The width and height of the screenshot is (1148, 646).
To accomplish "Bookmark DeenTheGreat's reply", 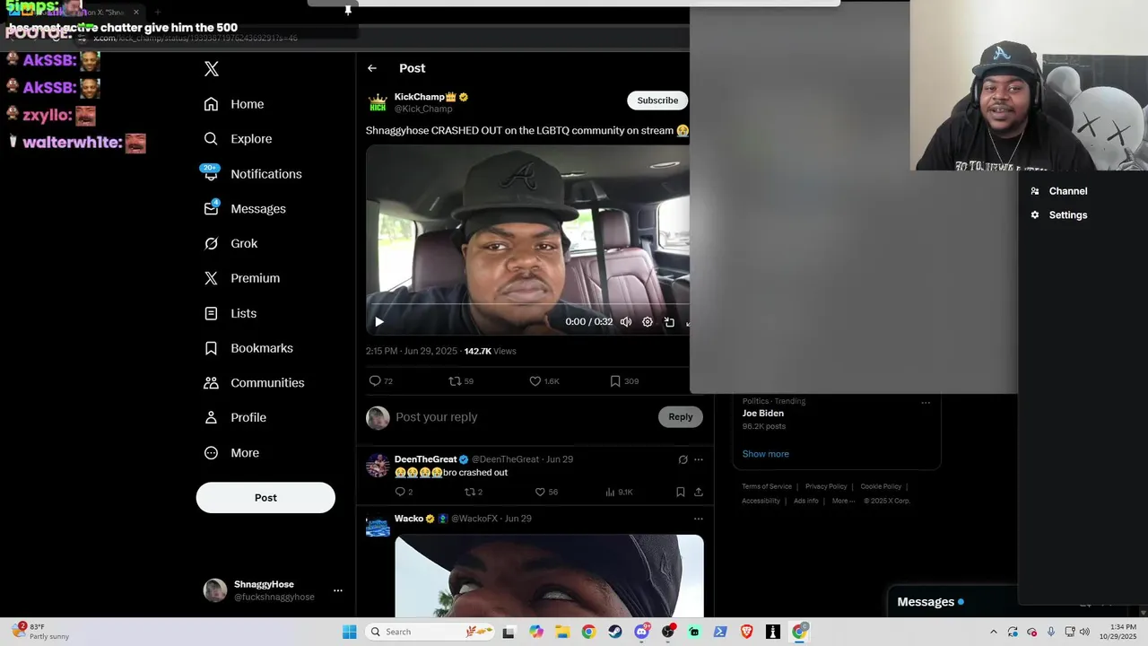I will (x=681, y=492).
